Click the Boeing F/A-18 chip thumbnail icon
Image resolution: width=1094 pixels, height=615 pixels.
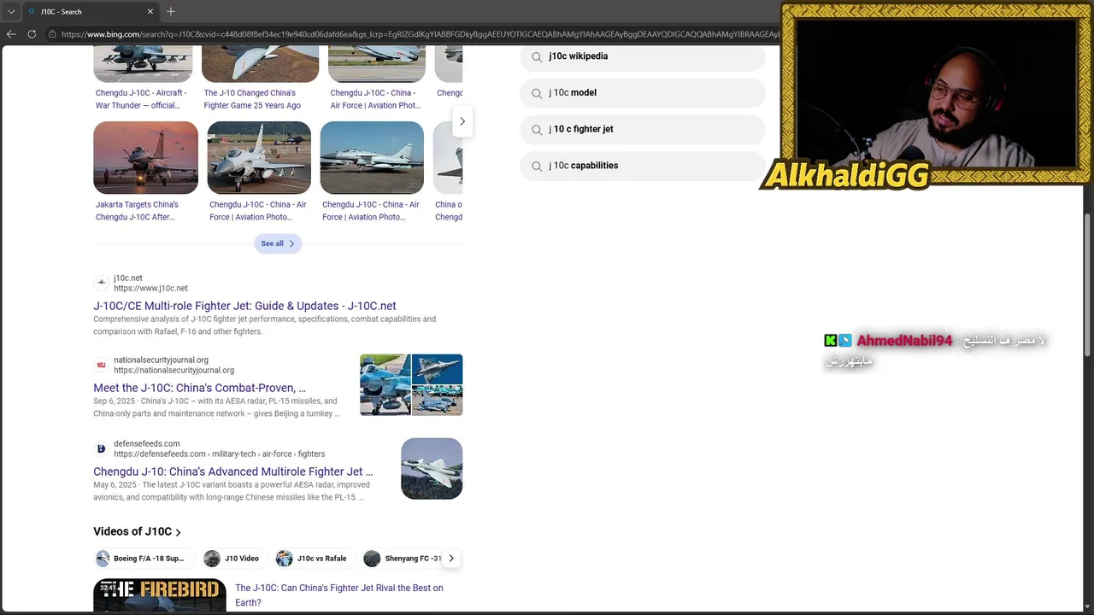point(103,559)
